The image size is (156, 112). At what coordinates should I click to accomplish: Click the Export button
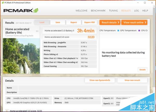[x=74, y=22]
